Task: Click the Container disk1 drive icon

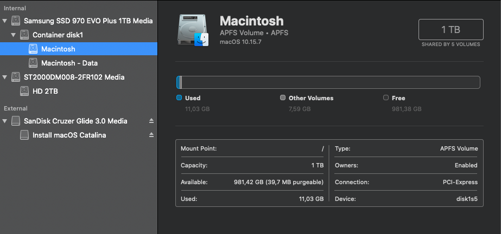Action: point(24,35)
